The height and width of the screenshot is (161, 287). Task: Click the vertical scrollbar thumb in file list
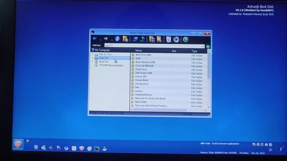point(209,66)
